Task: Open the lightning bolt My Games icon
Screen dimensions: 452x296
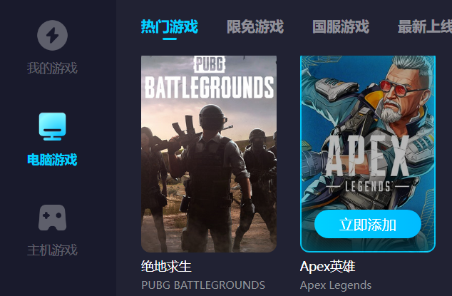Action: click(x=52, y=35)
